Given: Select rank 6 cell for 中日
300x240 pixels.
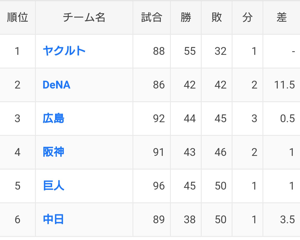Looking at the screenshot, I should click(x=17, y=220).
